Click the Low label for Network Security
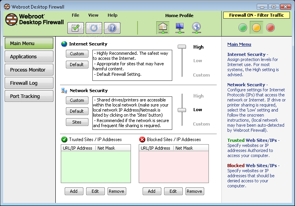Viewport: 295px width, 206px height. 198,110
